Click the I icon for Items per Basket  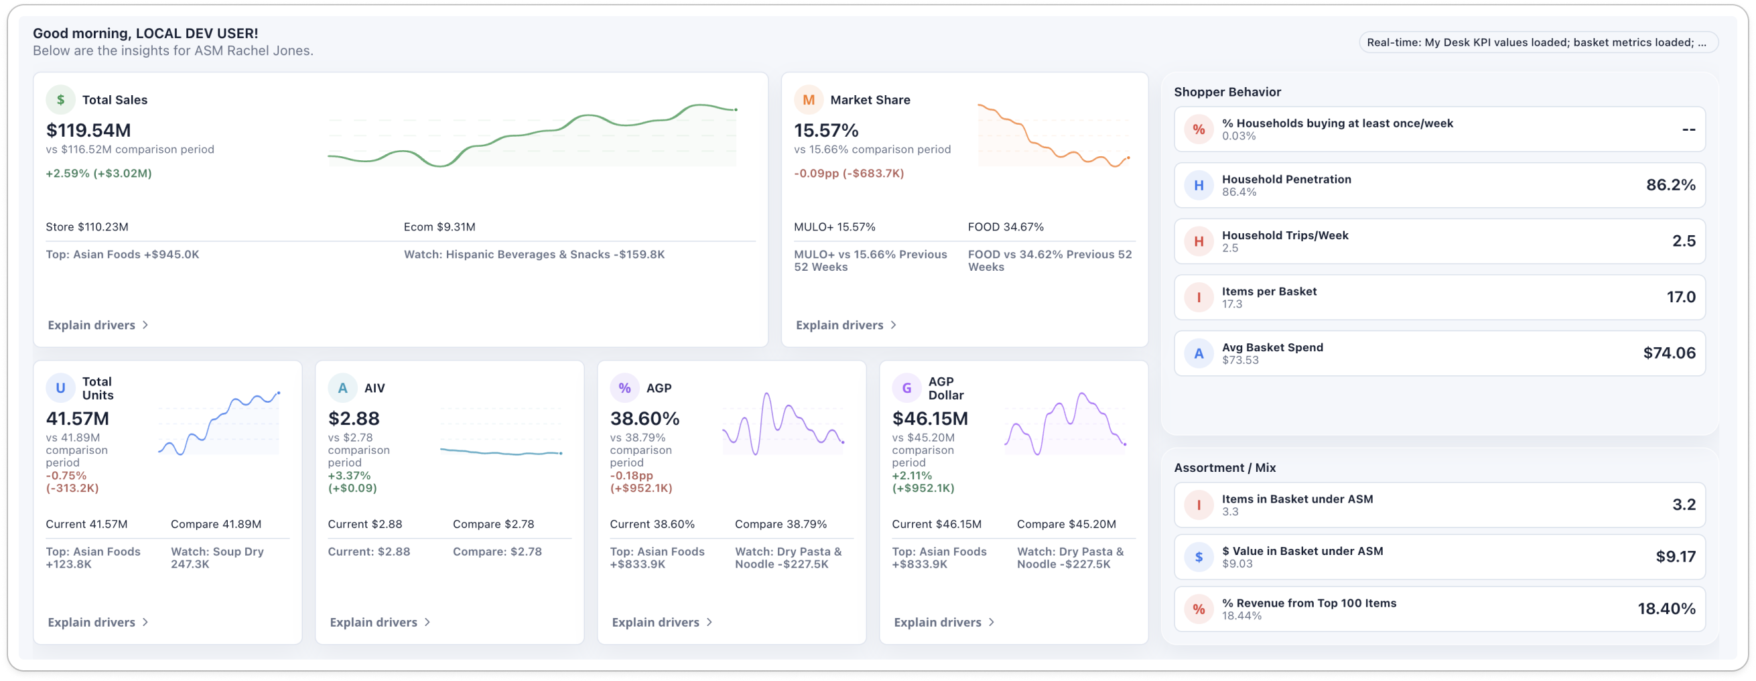click(1199, 297)
